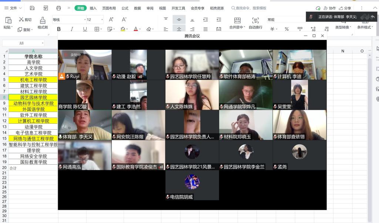Click the 协作 collaborate button
This screenshot has width=379, height=223.
click(x=329, y=8)
